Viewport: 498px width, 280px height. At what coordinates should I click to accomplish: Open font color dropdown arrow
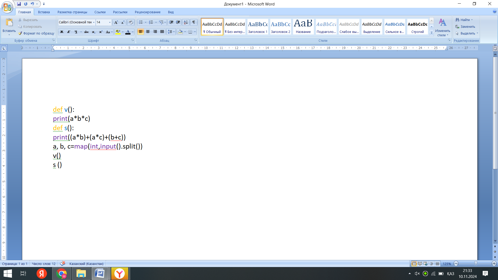point(133,32)
